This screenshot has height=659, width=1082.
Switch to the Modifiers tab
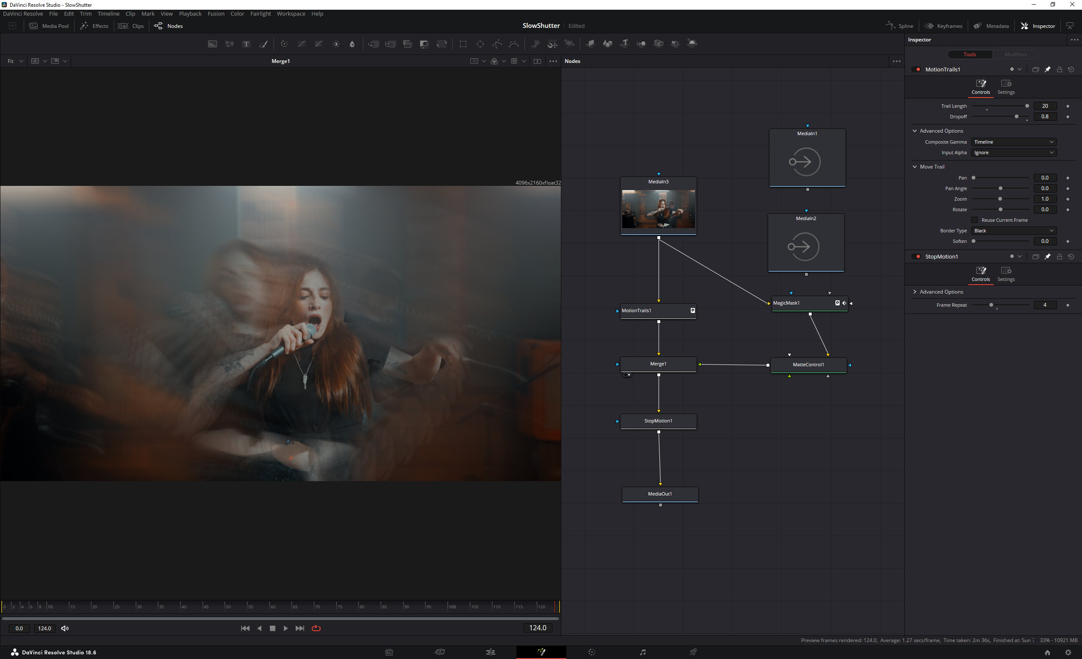click(1015, 54)
